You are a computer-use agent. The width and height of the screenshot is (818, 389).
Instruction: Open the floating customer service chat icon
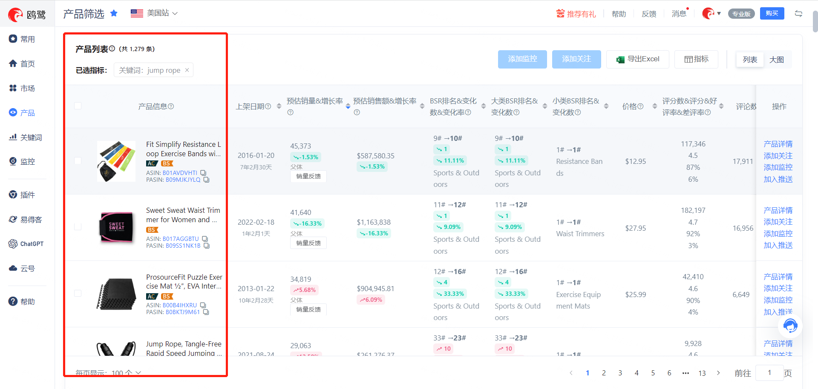point(790,326)
